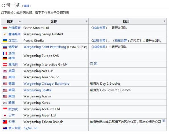Image resolution: width=169 pixels, height=136 pixels.
Task: Click the Austria flag icon
Action: tap(5, 65)
